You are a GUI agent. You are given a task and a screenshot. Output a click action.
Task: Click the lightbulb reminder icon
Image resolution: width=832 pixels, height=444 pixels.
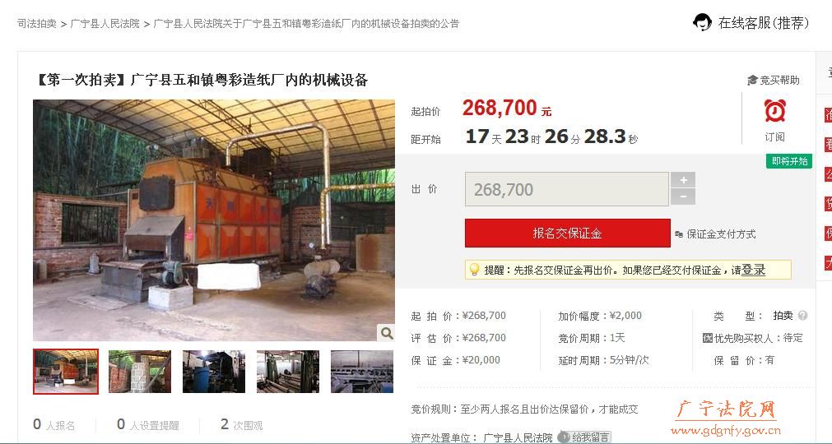[x=474, y=270]
